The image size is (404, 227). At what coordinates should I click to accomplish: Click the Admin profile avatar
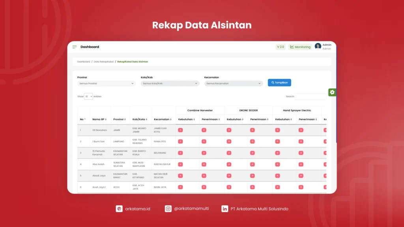[x=318, y=47]
